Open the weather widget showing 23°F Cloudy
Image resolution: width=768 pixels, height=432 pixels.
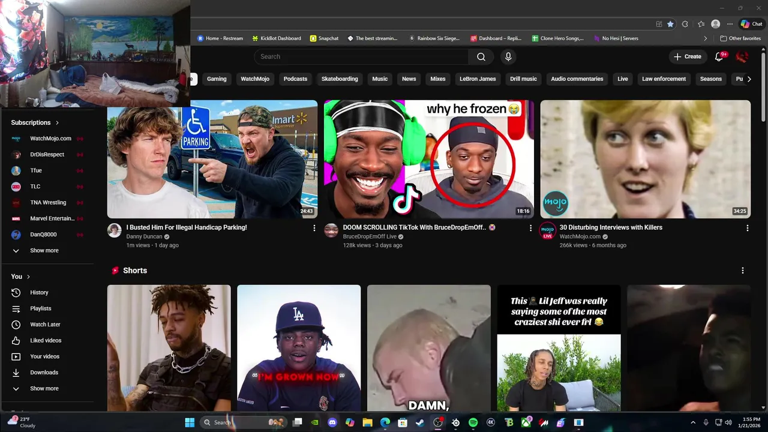pos(23,422)
